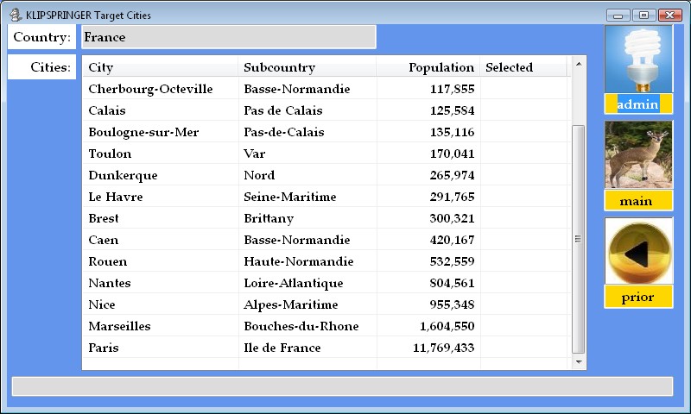Viewport: 691px width, 414px height.
Task: Maximize the Target Cities window
Action: pyautogui.click(x=643, y=15)
